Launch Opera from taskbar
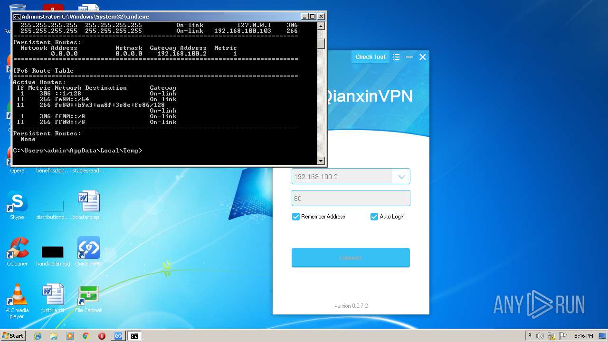Screen dimensions: 608x342 coord(102,336)
